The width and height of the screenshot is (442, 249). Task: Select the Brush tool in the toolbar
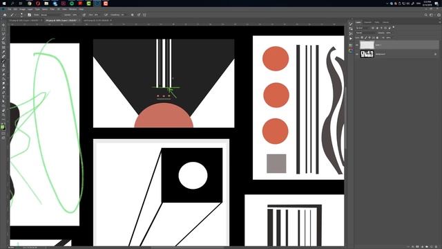click(x=3, y=61)
